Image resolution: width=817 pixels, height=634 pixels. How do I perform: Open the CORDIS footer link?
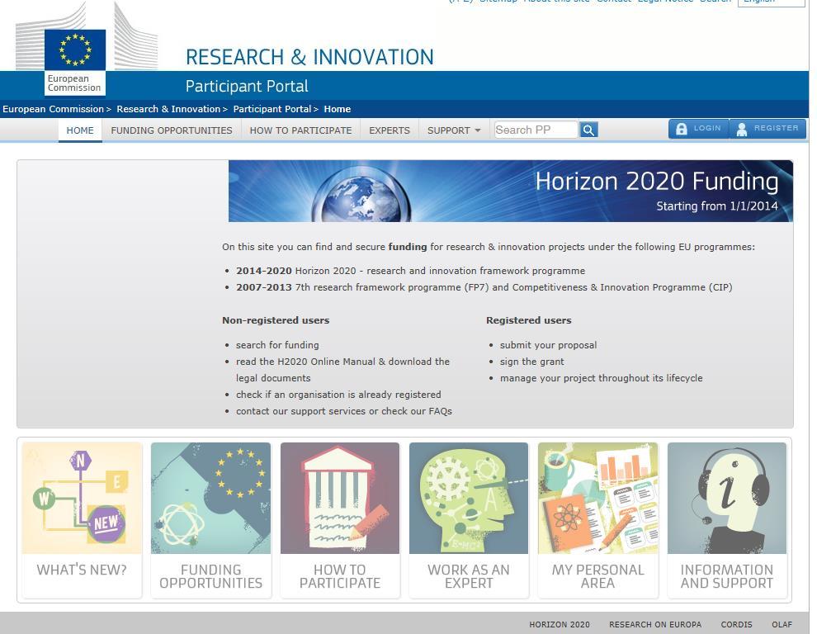[736, 625]
